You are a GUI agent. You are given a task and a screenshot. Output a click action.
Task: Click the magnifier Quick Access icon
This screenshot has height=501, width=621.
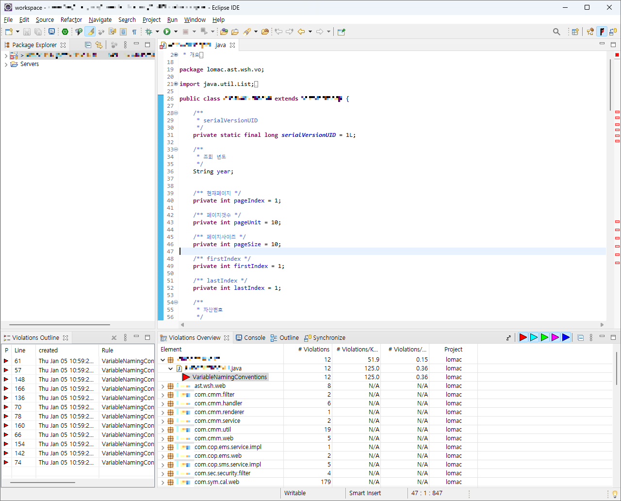[x=556, y=32]
